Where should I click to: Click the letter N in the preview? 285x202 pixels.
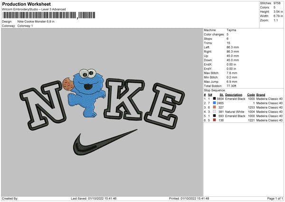tap(43, 105)
